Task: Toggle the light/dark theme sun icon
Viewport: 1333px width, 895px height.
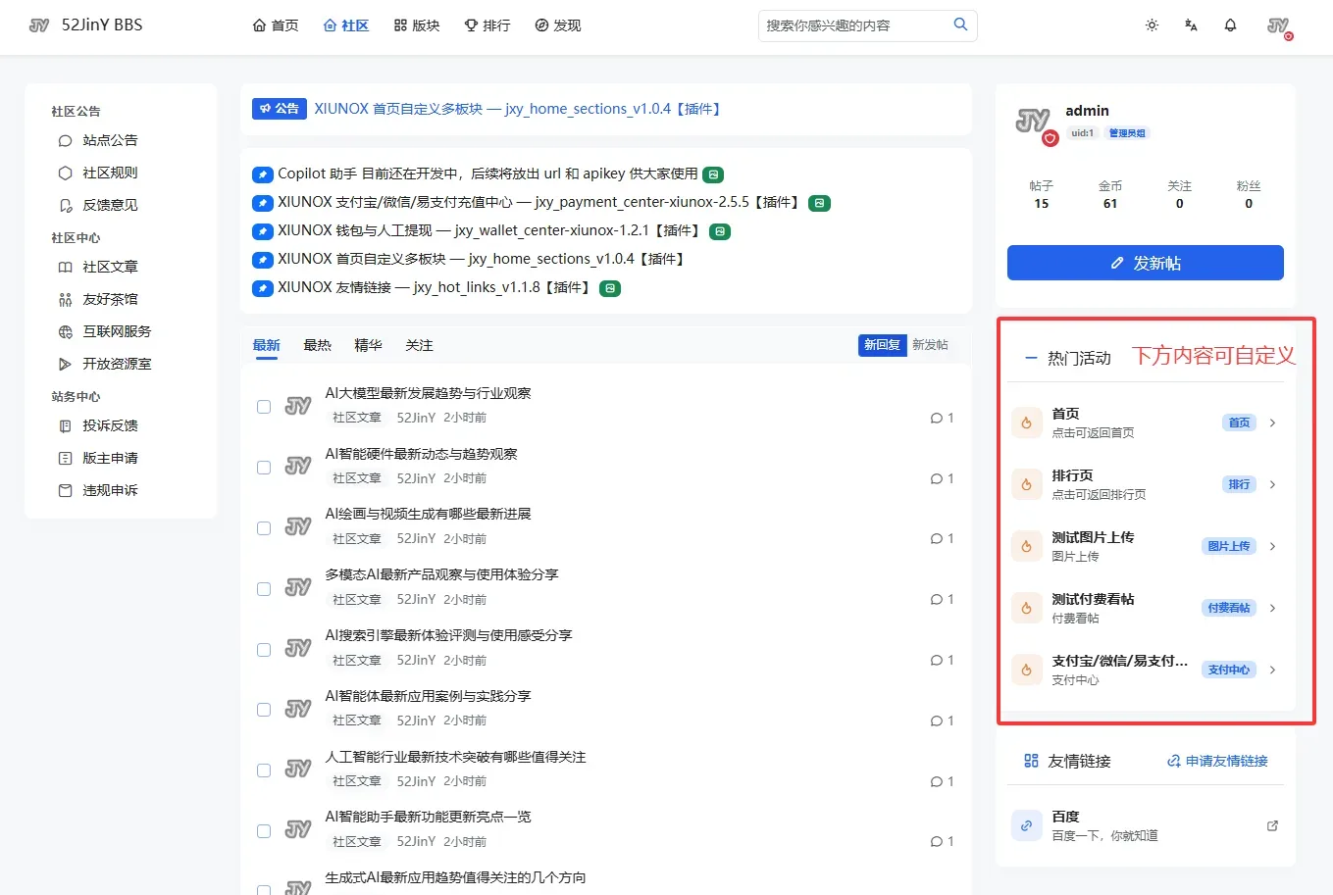Action: [x=1152, y=25]
